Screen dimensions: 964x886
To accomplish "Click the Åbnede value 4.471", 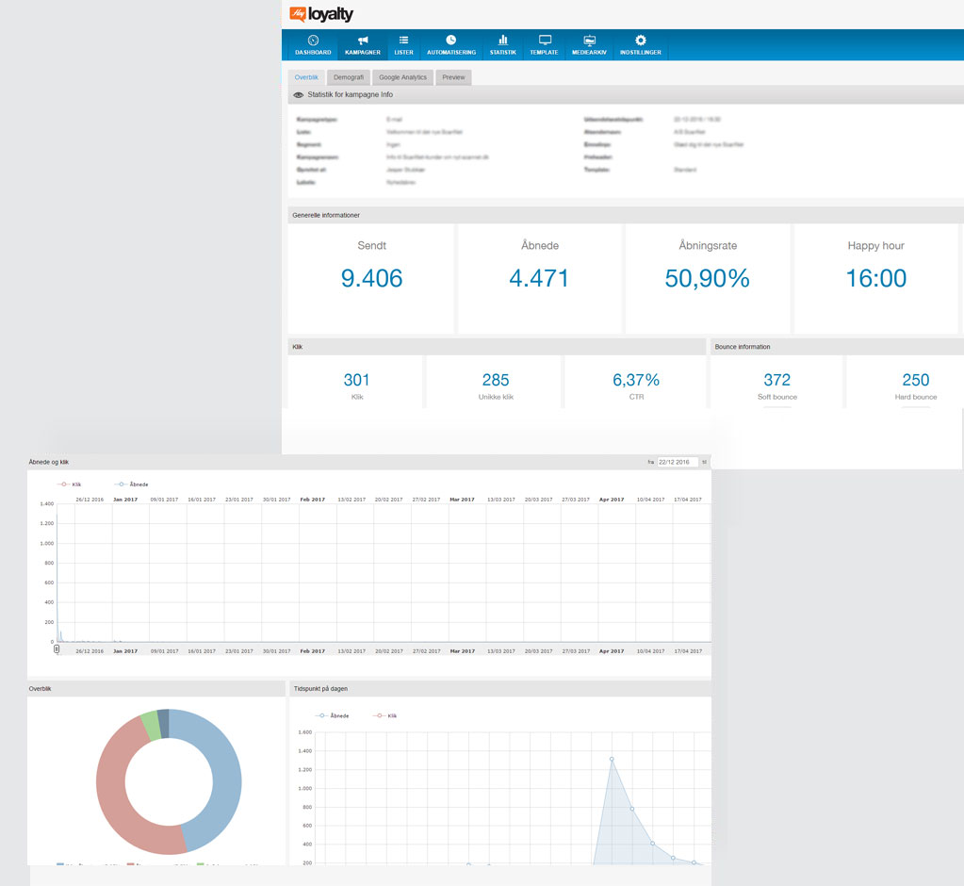I will point(539,279).
